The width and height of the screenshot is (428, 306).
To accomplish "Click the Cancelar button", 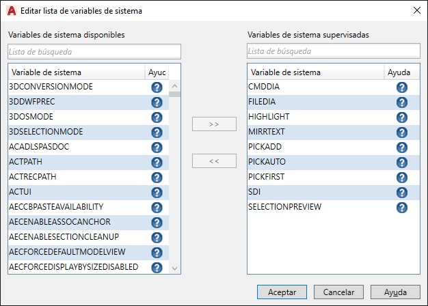I will [338, 292].
